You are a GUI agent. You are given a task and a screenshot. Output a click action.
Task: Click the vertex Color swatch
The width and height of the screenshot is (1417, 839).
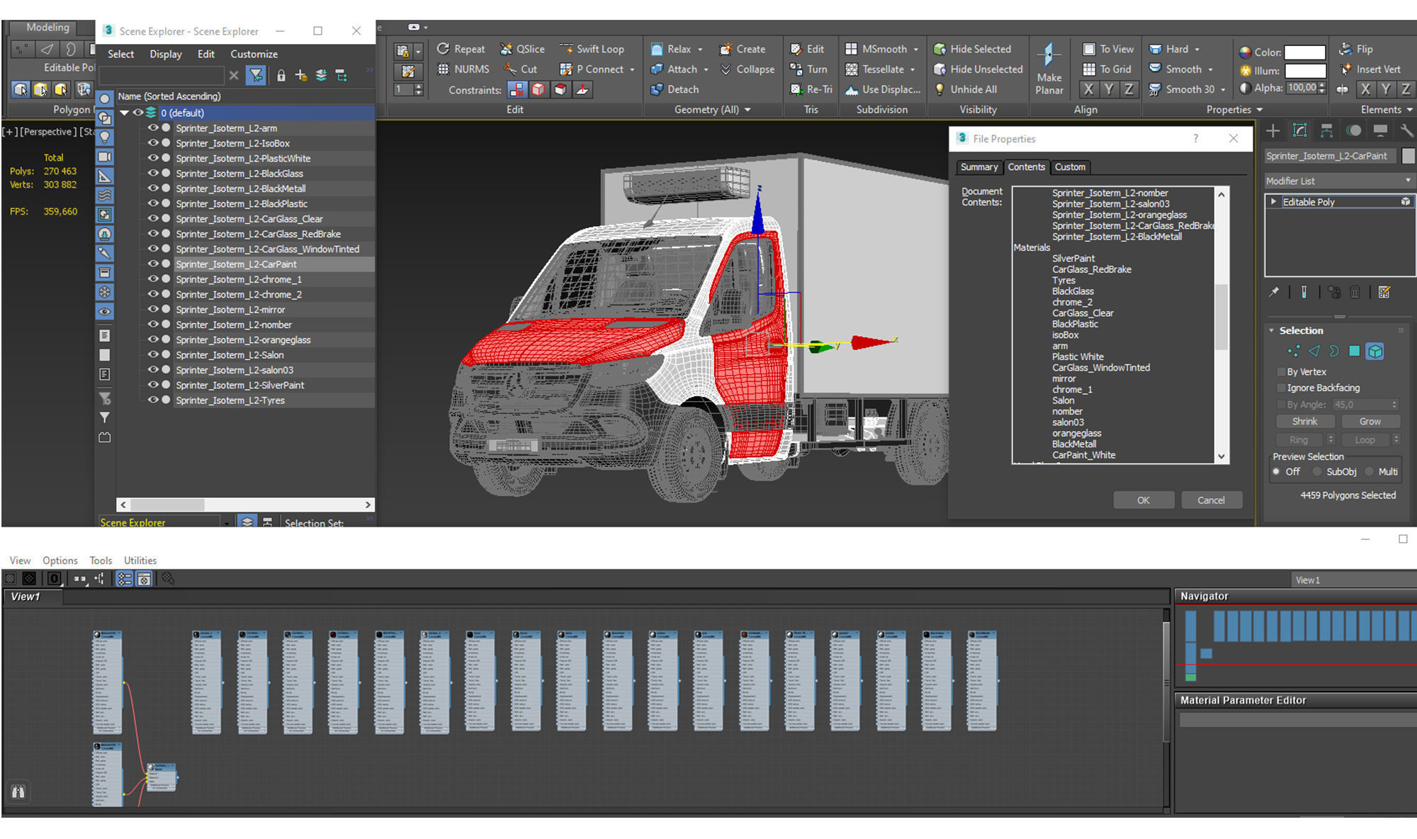click(x=1304, y=52)
